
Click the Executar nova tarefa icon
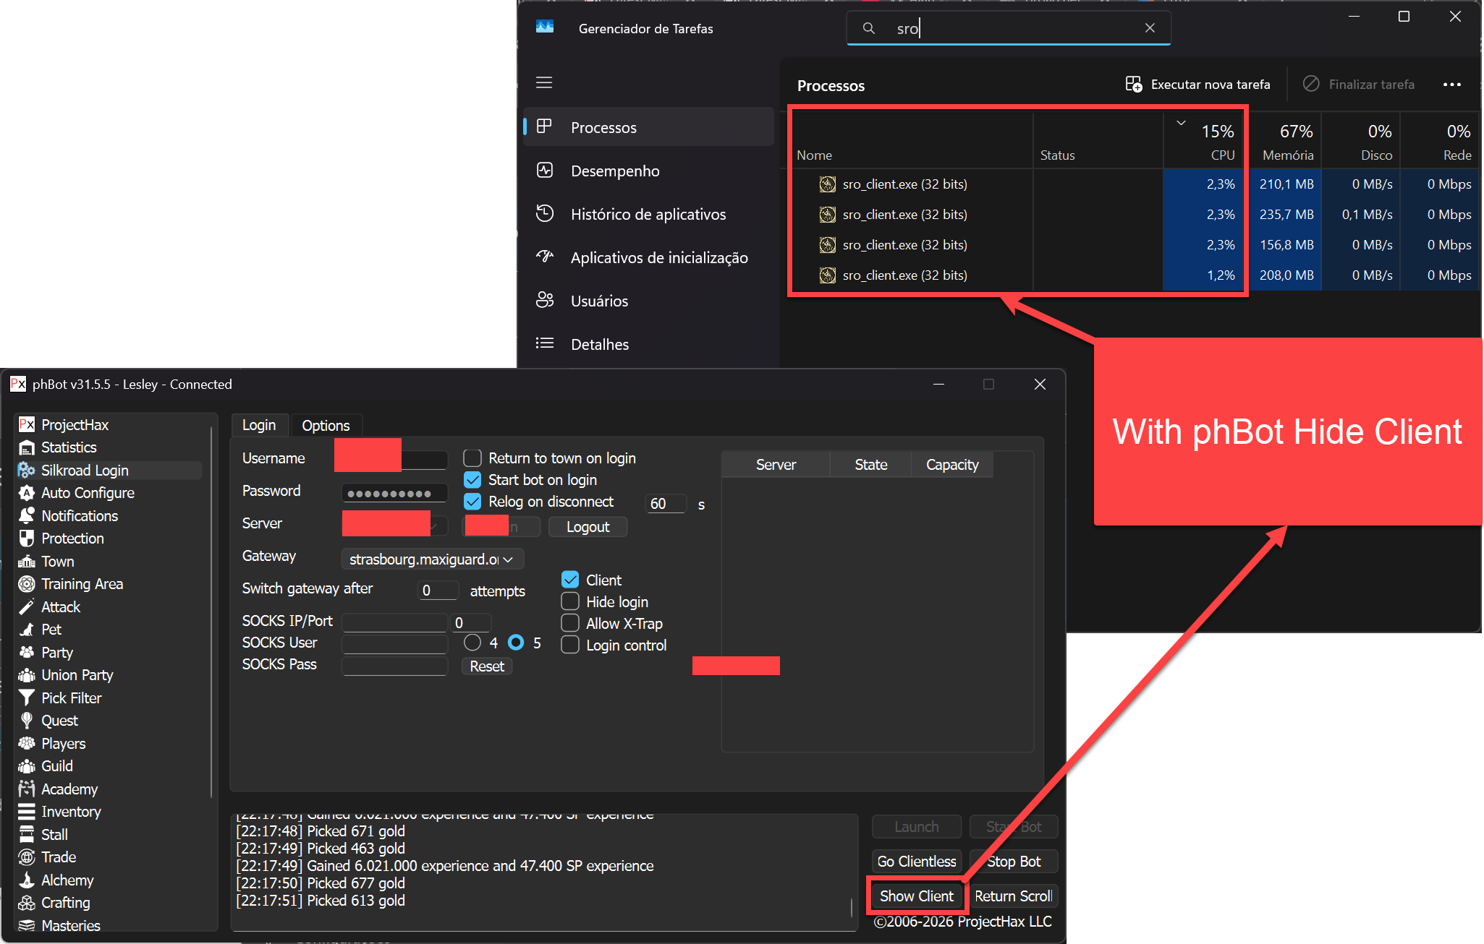tap(1134, 85)
